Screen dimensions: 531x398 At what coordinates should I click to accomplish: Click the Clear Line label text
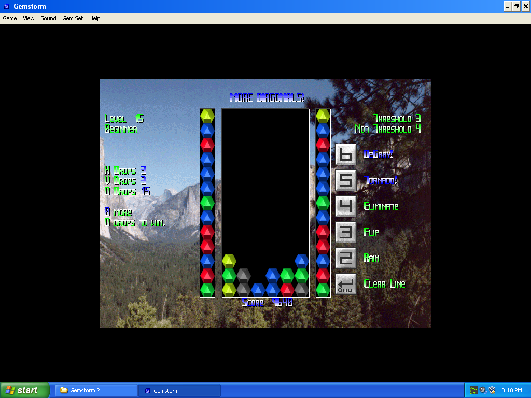(384, 284)
